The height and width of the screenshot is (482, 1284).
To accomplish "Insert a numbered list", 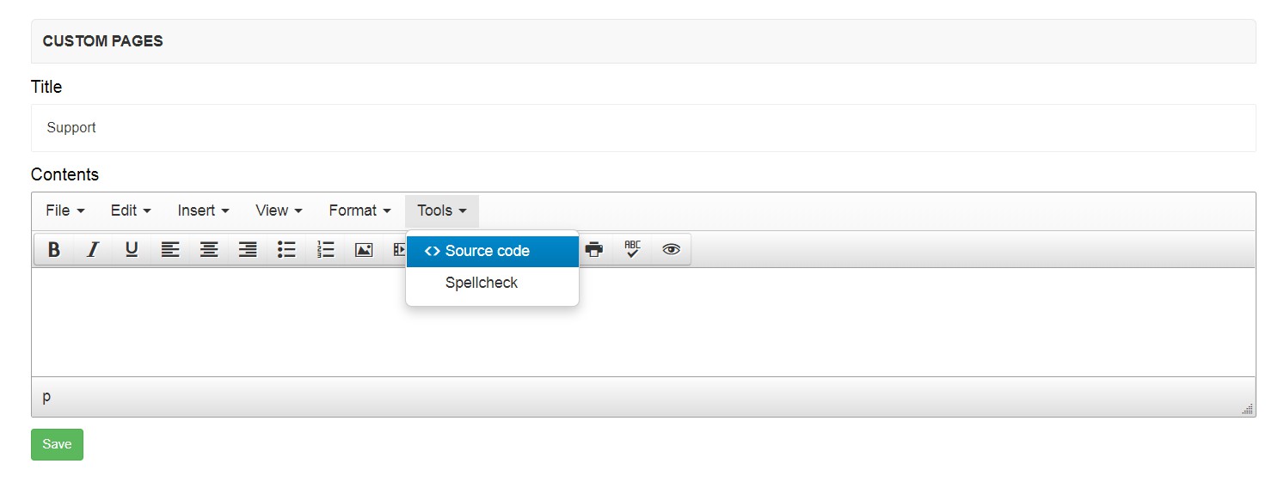I will [325, 250].
